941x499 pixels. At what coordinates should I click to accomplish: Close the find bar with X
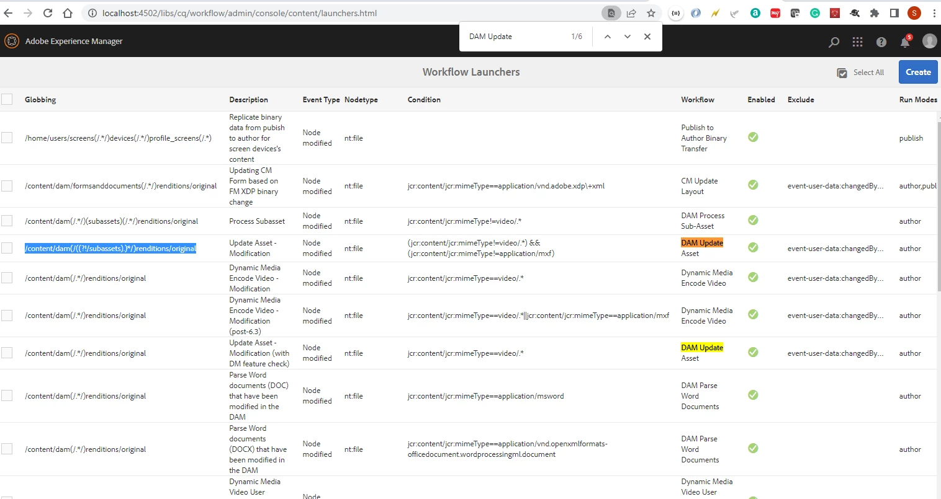point(647,37)
